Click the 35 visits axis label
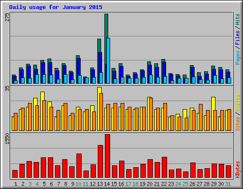243x189 pixels. 8,88
